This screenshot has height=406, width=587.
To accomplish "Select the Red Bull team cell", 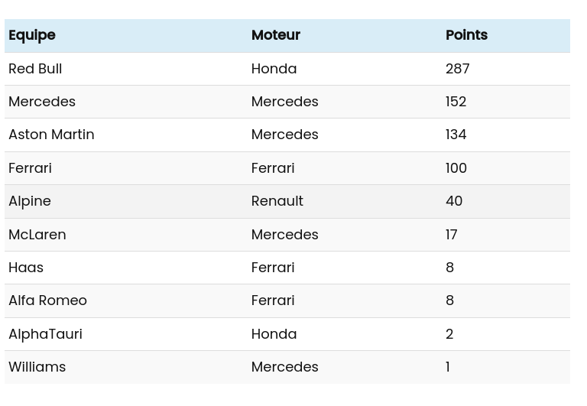I will tap(35, 68).
